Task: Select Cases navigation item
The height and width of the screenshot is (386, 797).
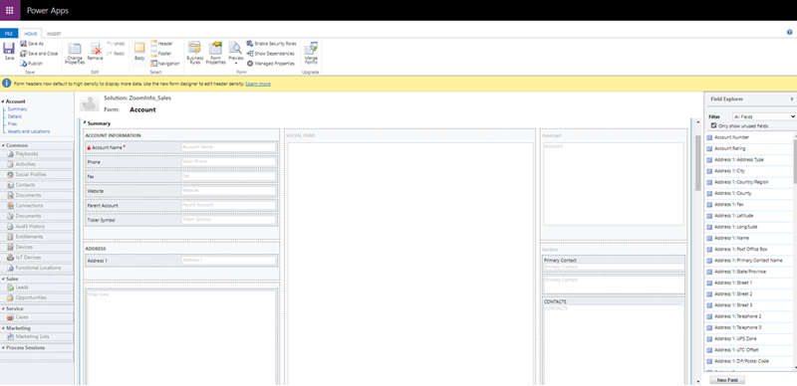Action: tap(37, 317)
